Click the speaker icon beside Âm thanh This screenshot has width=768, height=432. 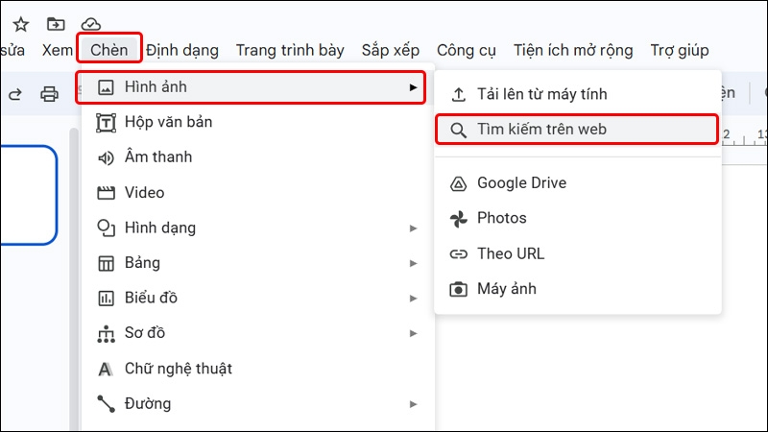106,157
